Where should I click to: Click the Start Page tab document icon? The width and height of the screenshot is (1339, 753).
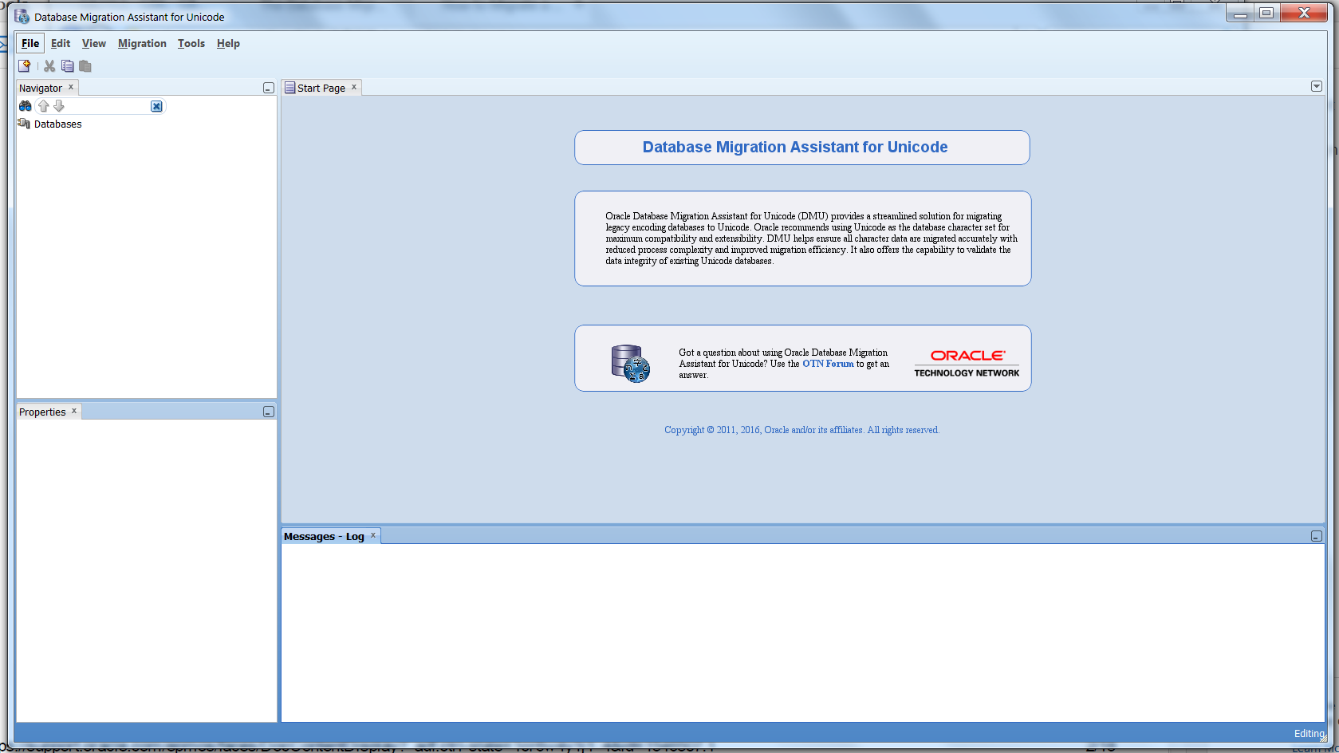click(290, 88)
